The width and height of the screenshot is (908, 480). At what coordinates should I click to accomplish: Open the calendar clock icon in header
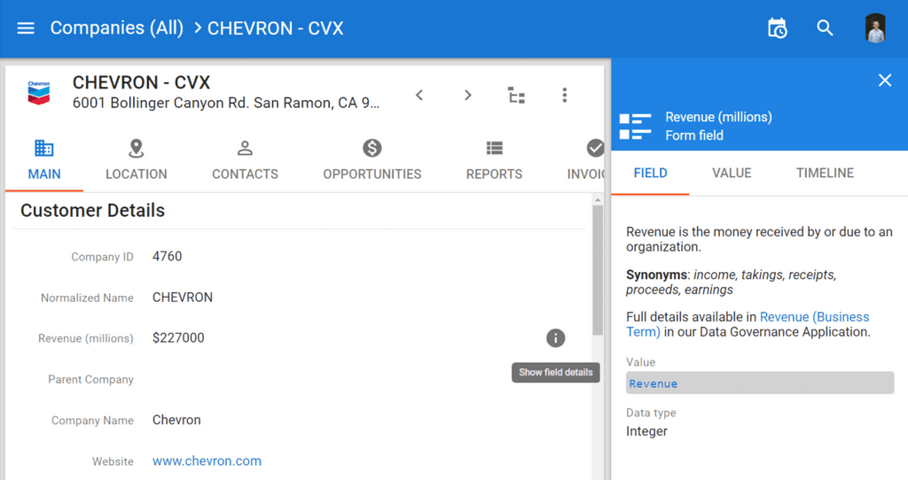tap(777, 28)
